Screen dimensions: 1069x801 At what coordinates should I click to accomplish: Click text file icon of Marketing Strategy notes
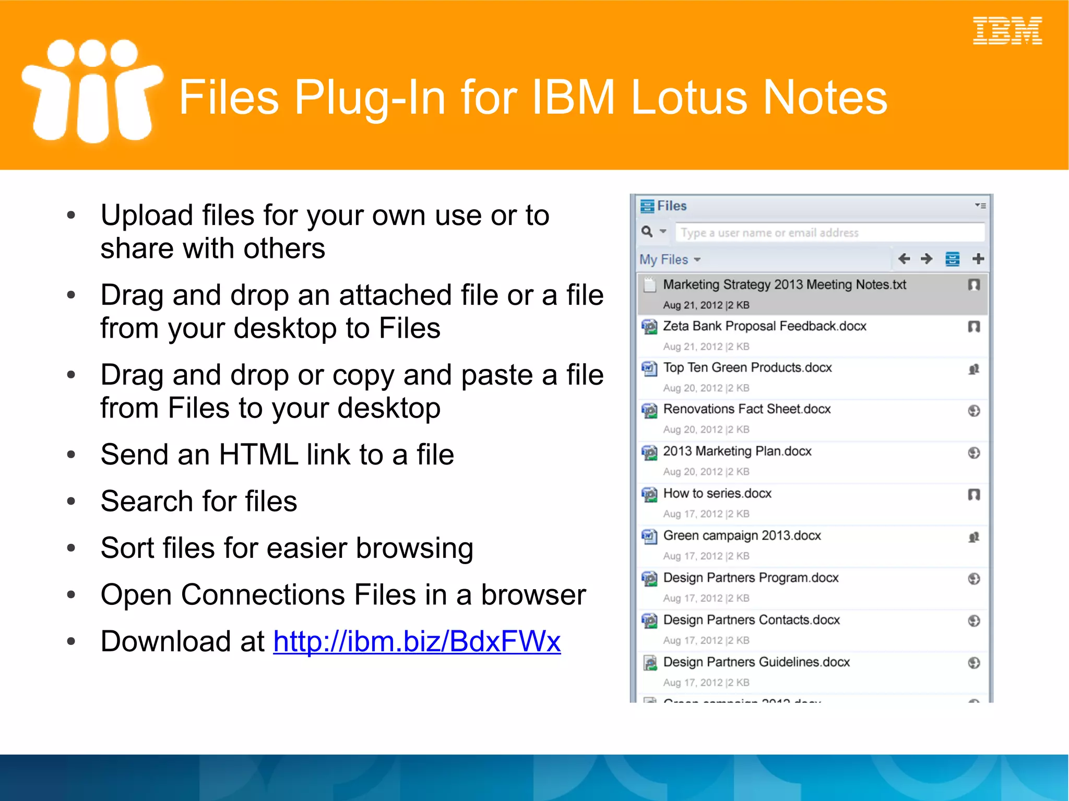click(649, 285)
